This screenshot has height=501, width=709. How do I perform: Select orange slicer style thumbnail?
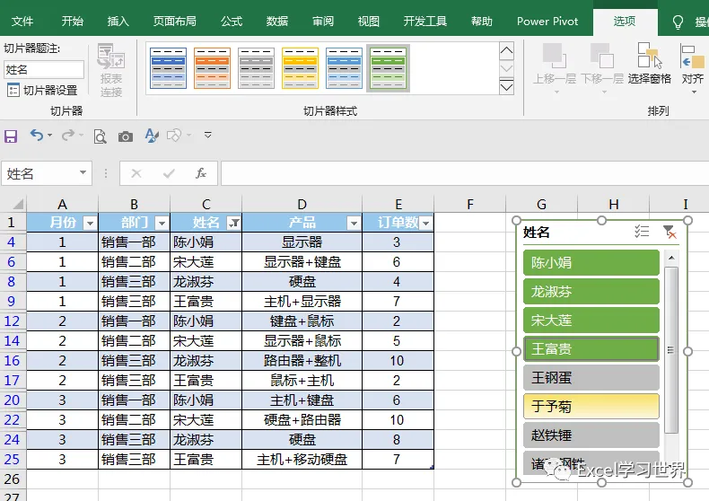pyautogui.click(x=212, y=68)
